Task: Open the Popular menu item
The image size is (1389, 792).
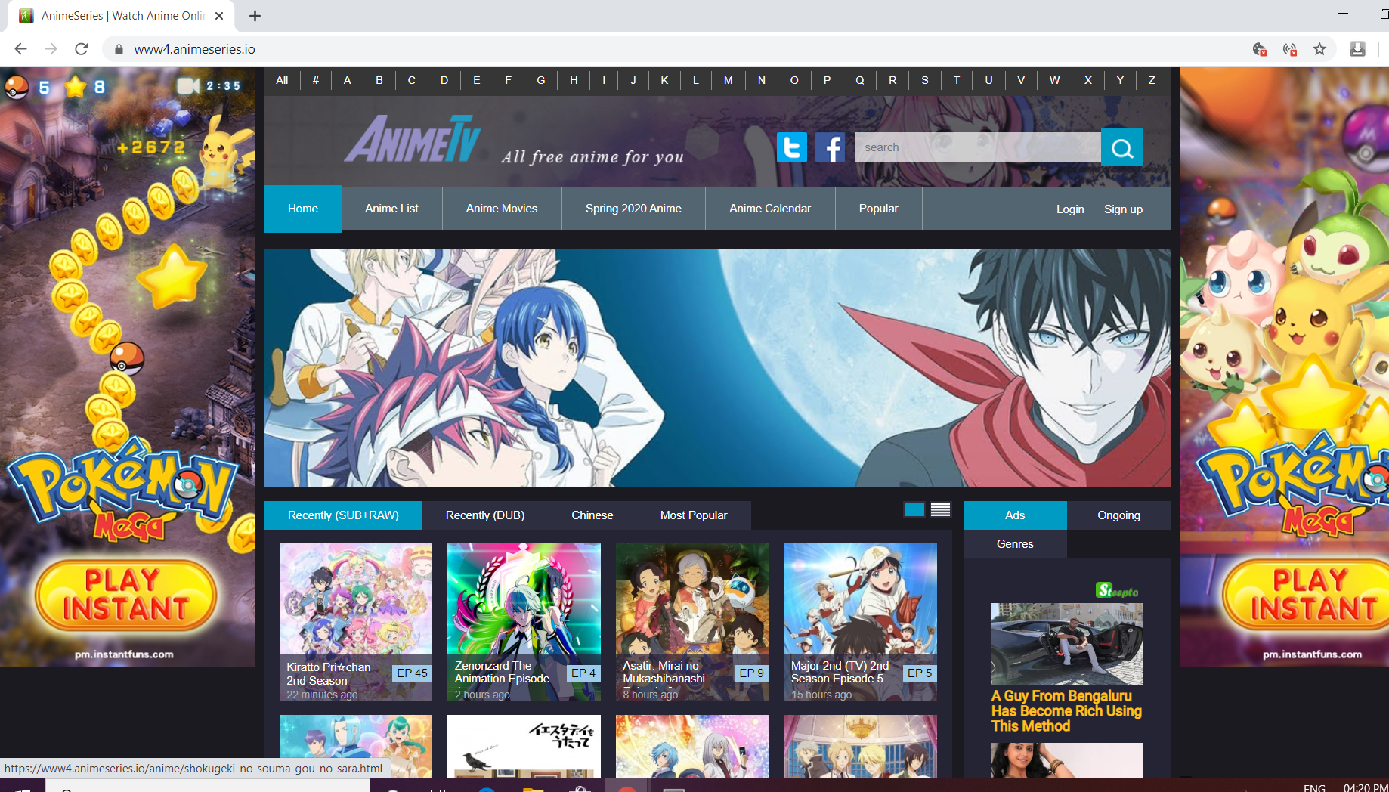Action: point(879,209)
